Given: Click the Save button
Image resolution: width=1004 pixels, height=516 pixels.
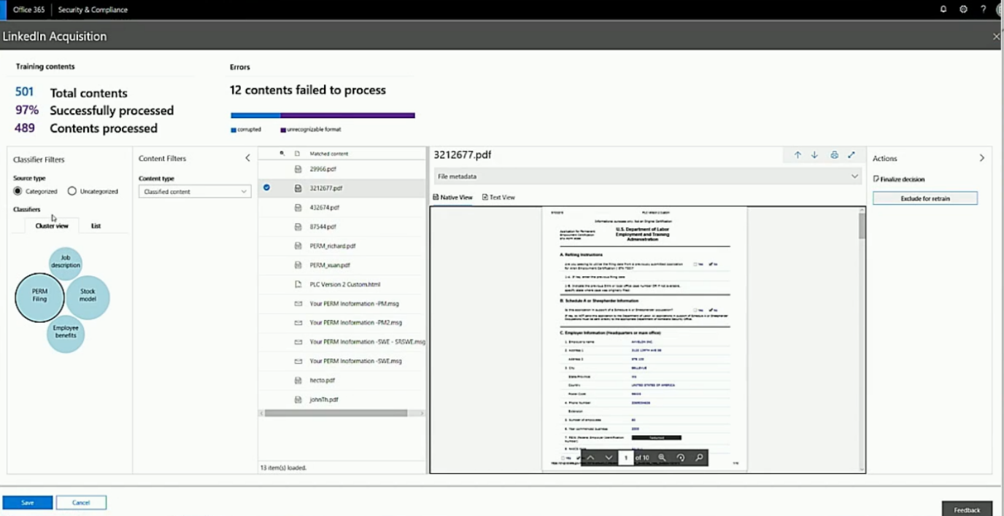Looking at the screenshot, I should pyautogui.click(x=28, y=502).
